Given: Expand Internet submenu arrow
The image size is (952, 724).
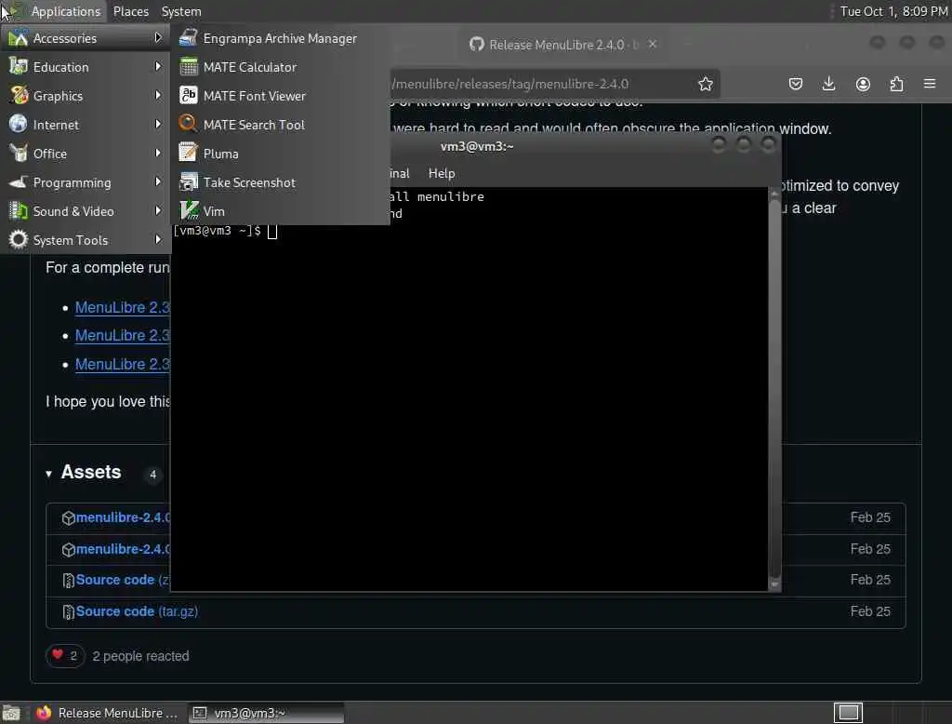Looking at the screenshot, I should [158, 124].
